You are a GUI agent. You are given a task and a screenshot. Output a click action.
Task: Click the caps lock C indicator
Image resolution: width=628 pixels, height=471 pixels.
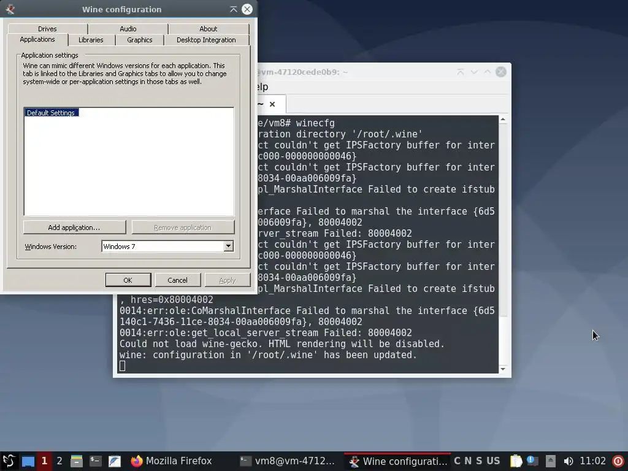(458, 461)
